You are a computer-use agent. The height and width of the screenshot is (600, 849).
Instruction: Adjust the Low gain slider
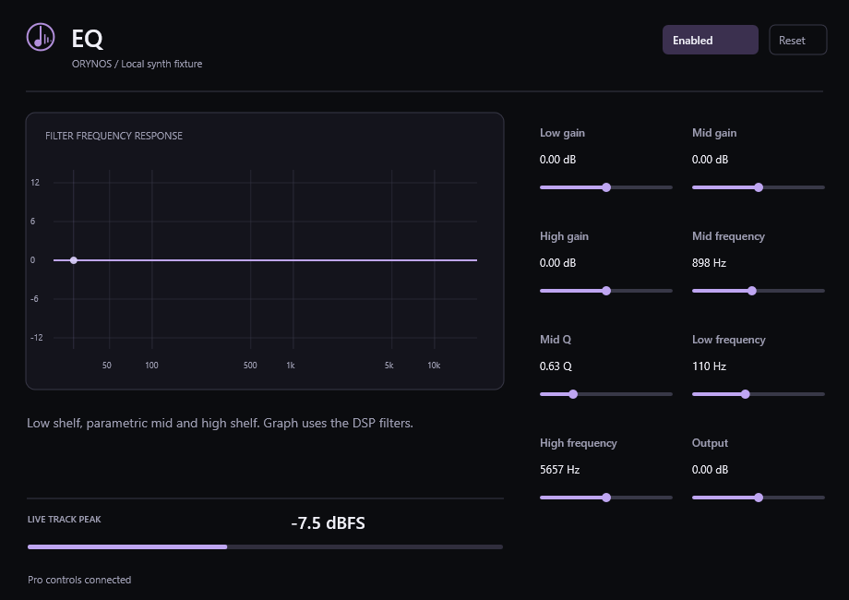point(606,187)
